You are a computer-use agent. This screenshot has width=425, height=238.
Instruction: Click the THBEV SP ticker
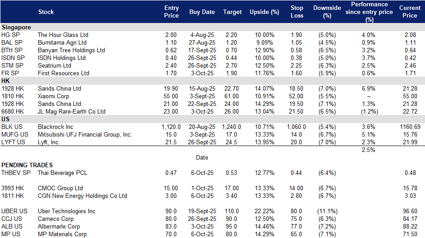click(16, 173)
